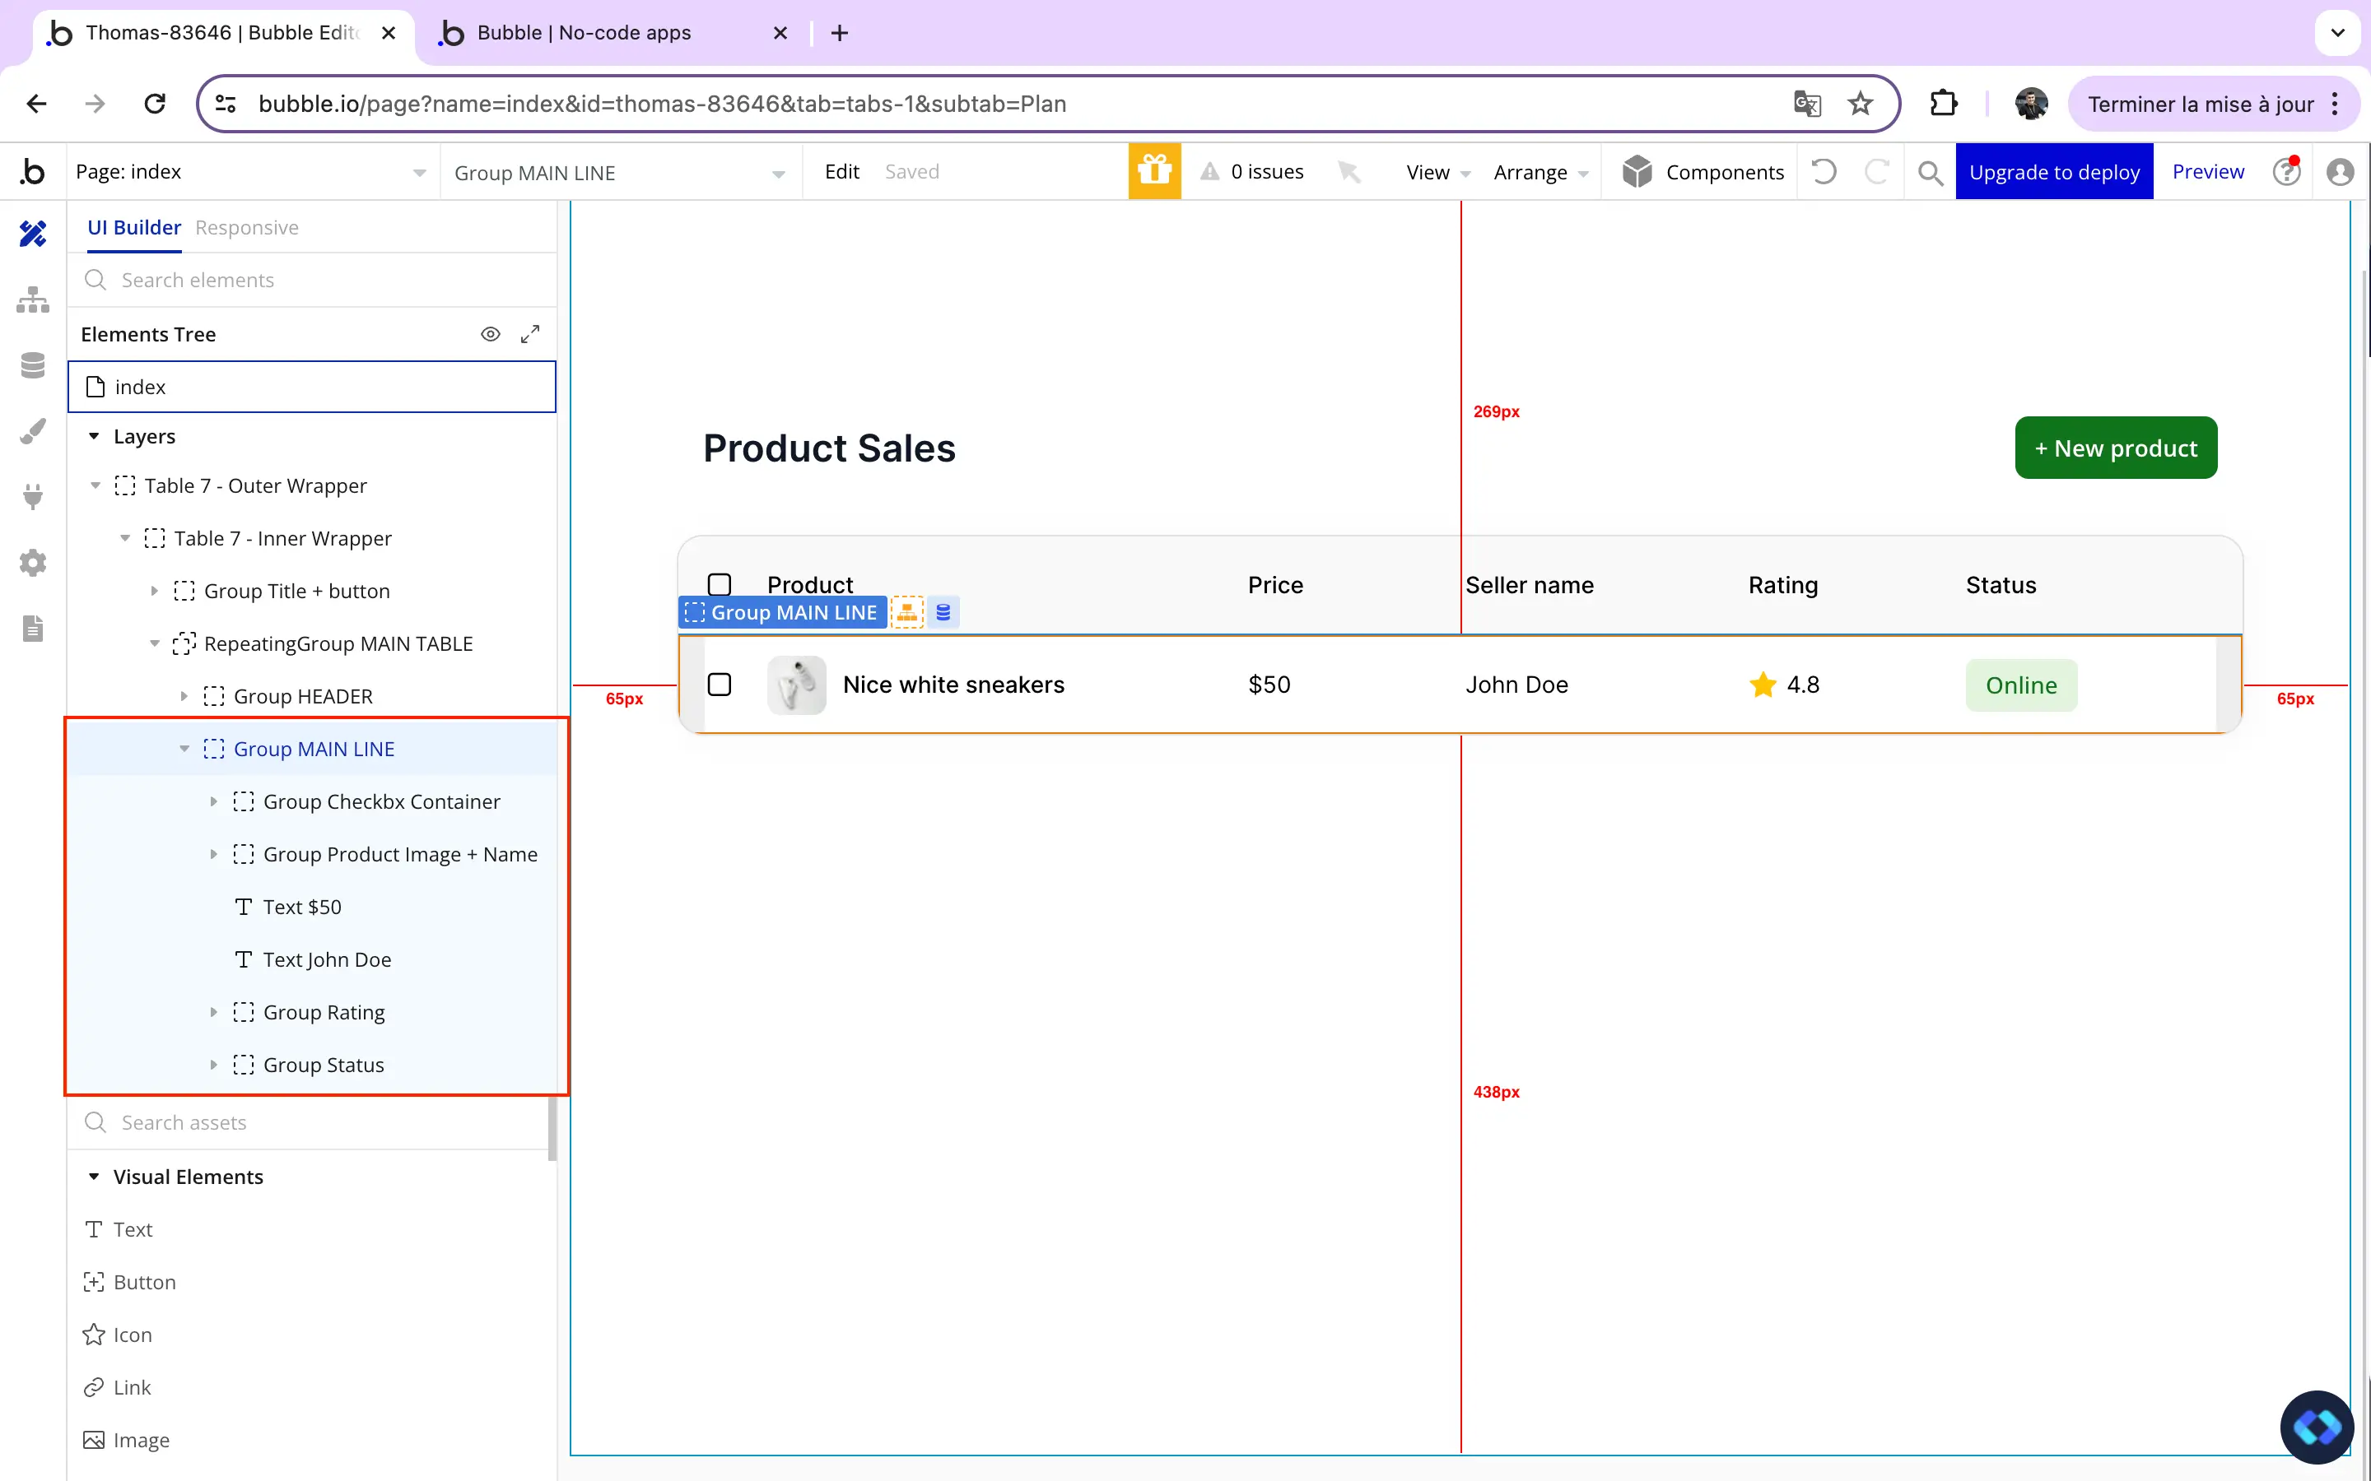Expand Group Checkbx Container
The height and width of the screenshot is (1481, 2371).
click(x=212, y=801)
